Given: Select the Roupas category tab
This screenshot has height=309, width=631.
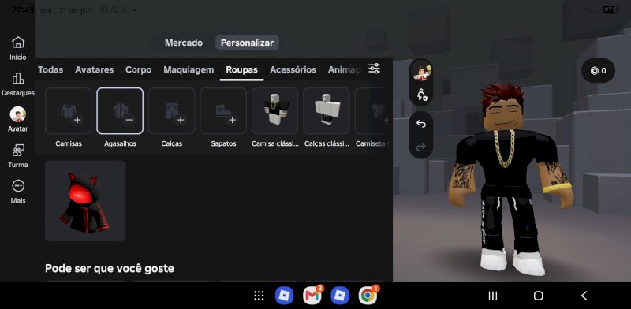Looking at the screenshot, I should tap(241, 69).
